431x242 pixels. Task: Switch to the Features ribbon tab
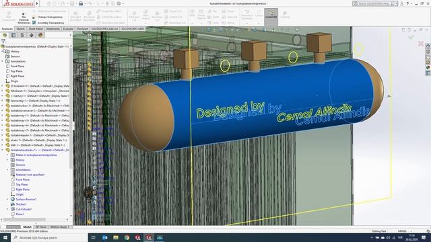pyautogui.click(x=7, y=28)
